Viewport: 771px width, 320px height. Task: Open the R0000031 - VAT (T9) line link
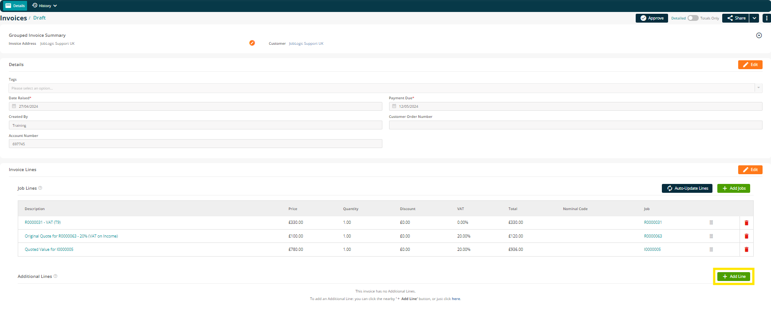(43, 222)
